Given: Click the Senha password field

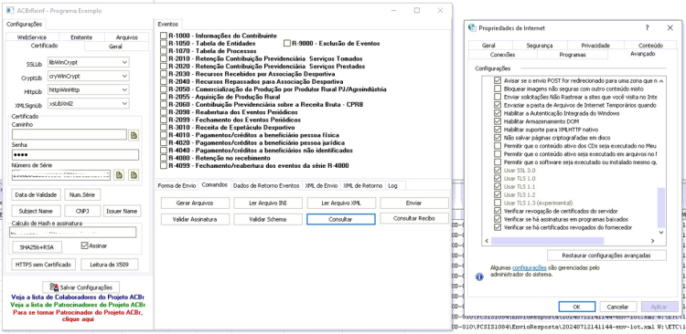Looking at the screenshot, I should 75,155.
